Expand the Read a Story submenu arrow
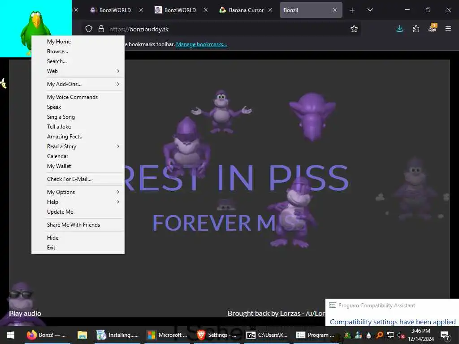This screenshot has width=459, height=344. point(118,146)
